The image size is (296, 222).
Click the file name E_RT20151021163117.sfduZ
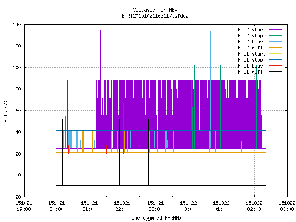[x=155, y=16]
